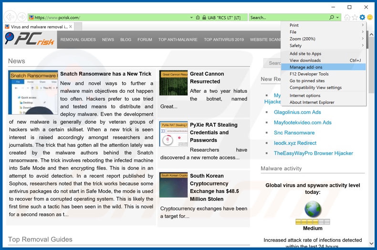Click Great Cannon article thumbnail
This screenshot has width=377, height=250.
click(x=173, y=83)
